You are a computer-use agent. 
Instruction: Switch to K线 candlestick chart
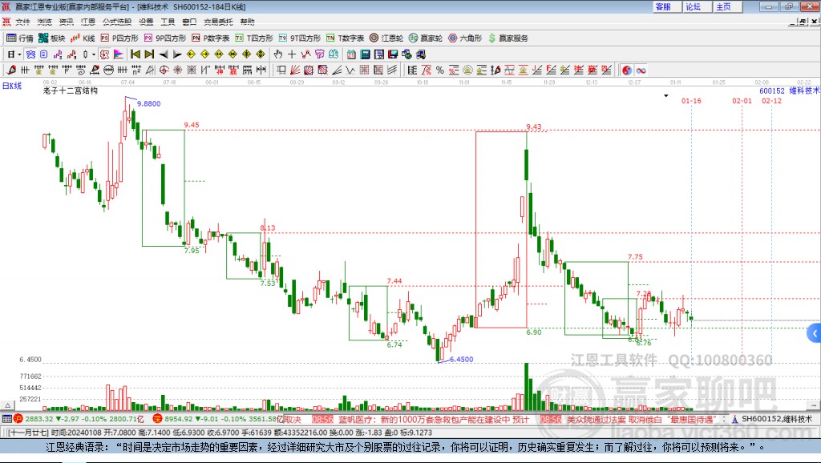click(x=83, y=38)
